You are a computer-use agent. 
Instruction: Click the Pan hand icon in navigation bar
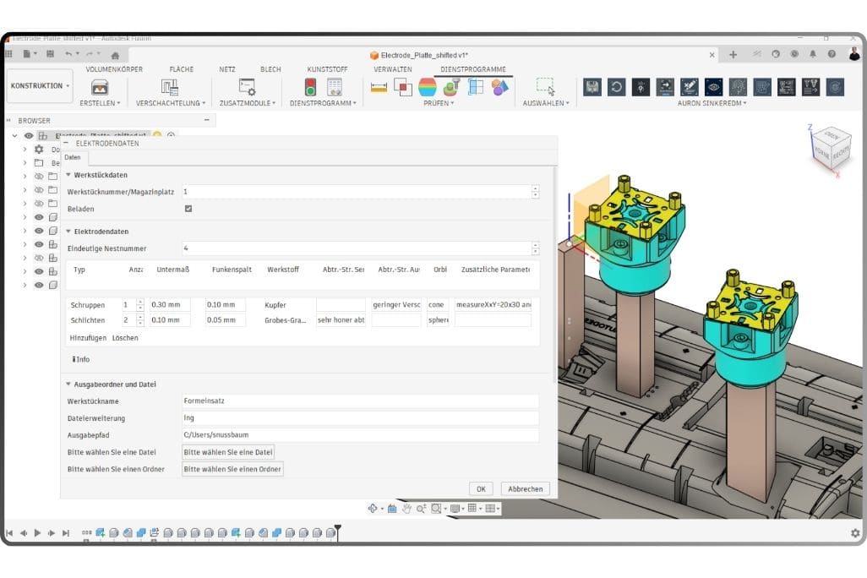[x=406, y=509]
